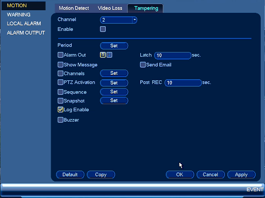Image resolution: width=265 pixels, height=198 pixels.
Task: Click Set next to PTZ Activation
Action: (114, 83)
